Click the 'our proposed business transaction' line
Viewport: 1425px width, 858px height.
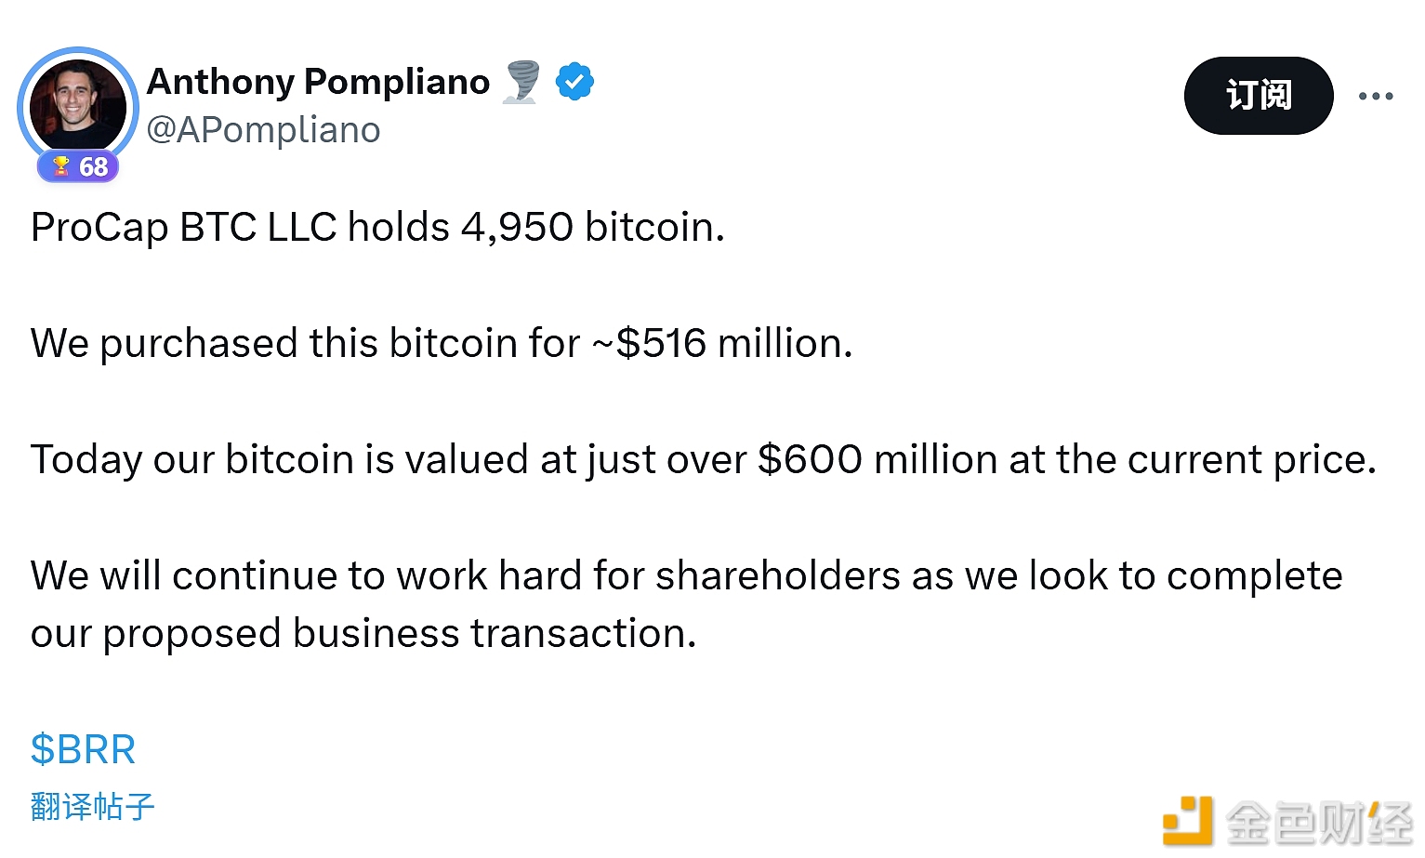point(363,634)
